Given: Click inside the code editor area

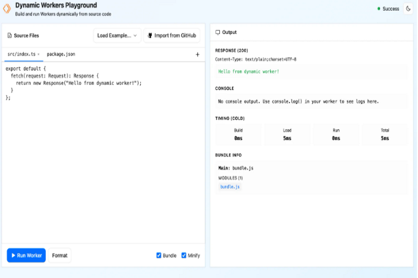Looking at the screenshot, I should [x=103, y=161].
